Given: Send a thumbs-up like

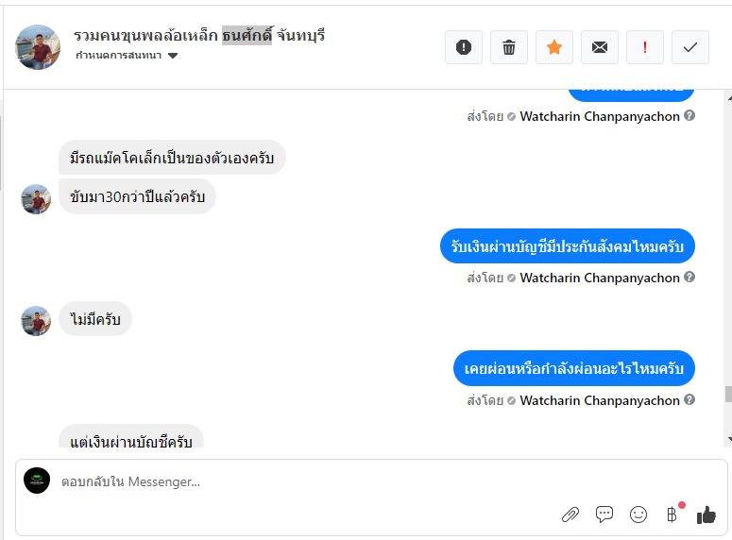Looking at the screenshot, I should [706, 515].
